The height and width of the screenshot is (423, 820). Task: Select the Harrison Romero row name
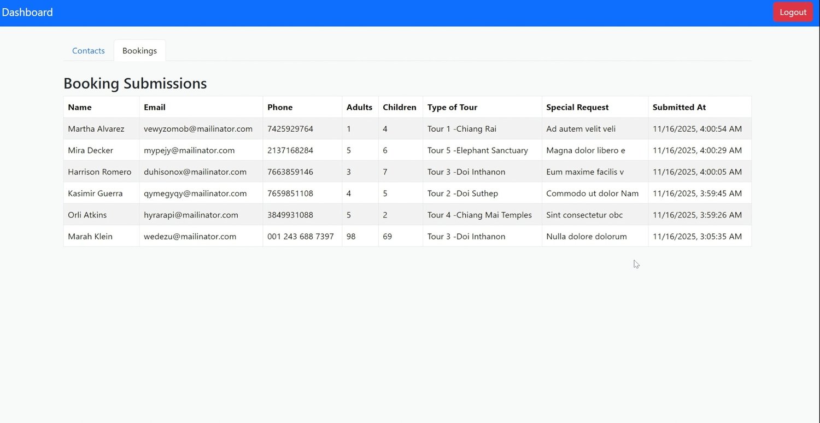click(99, 172)
